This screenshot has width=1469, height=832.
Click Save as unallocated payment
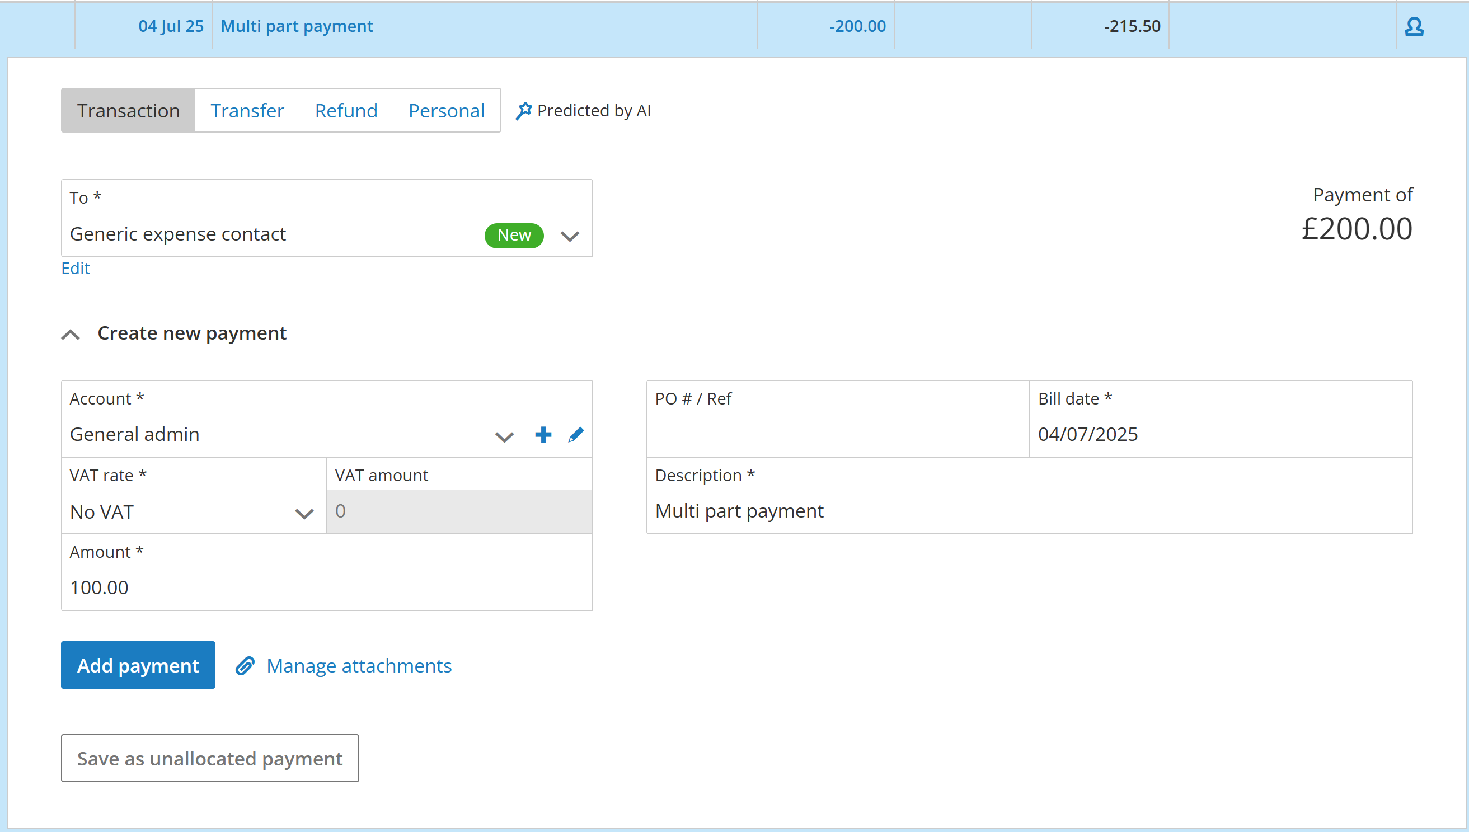[210, 758]
